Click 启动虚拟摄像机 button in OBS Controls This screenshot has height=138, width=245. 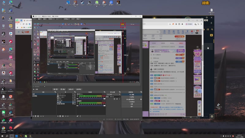point(130,99)
